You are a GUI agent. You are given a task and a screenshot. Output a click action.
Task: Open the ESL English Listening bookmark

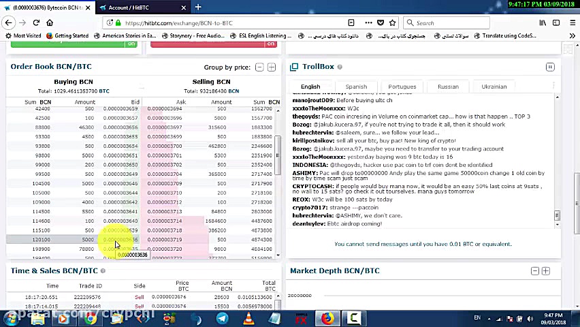tap(261, 35)
